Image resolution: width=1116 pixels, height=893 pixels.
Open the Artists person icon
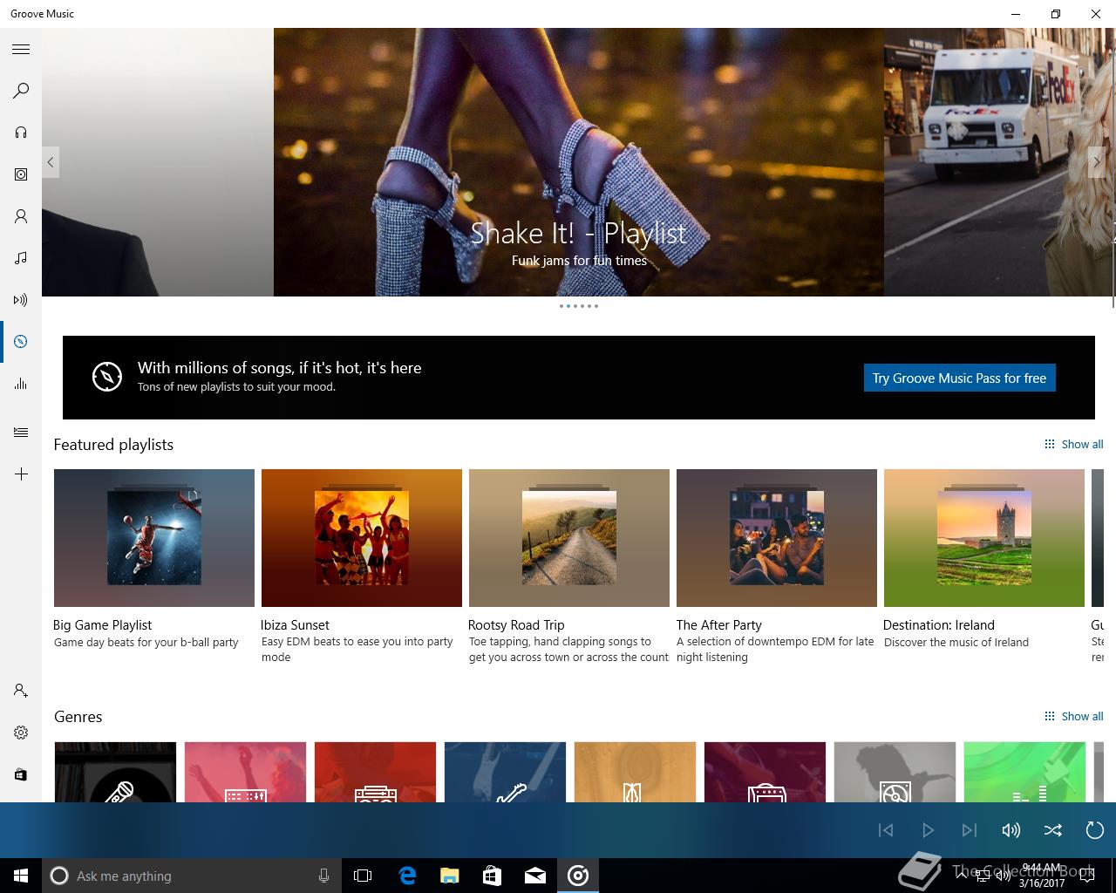click(21, 216)
